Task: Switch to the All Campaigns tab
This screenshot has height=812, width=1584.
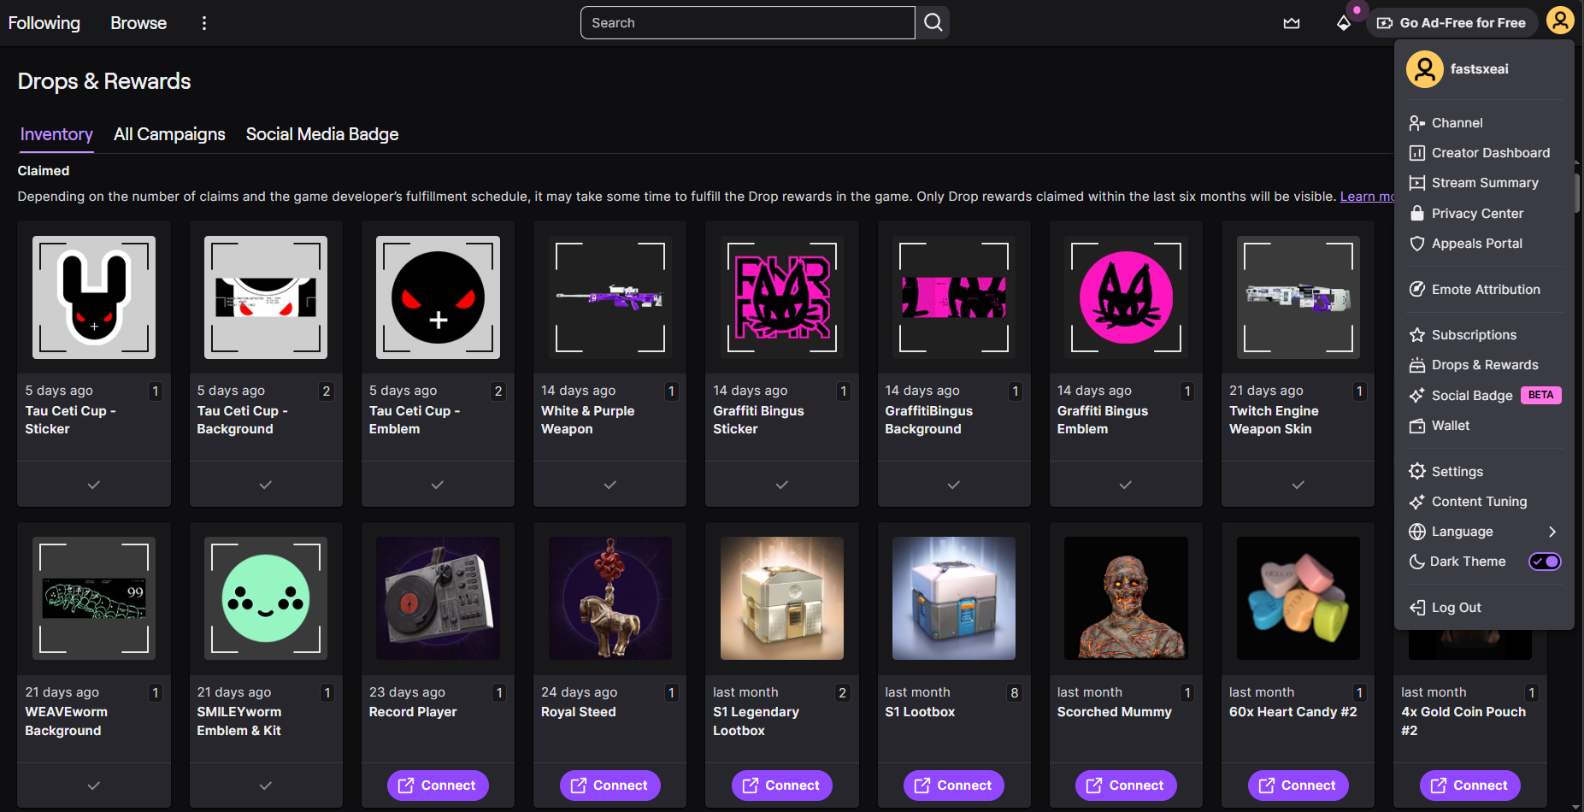Action: point(169,134)
